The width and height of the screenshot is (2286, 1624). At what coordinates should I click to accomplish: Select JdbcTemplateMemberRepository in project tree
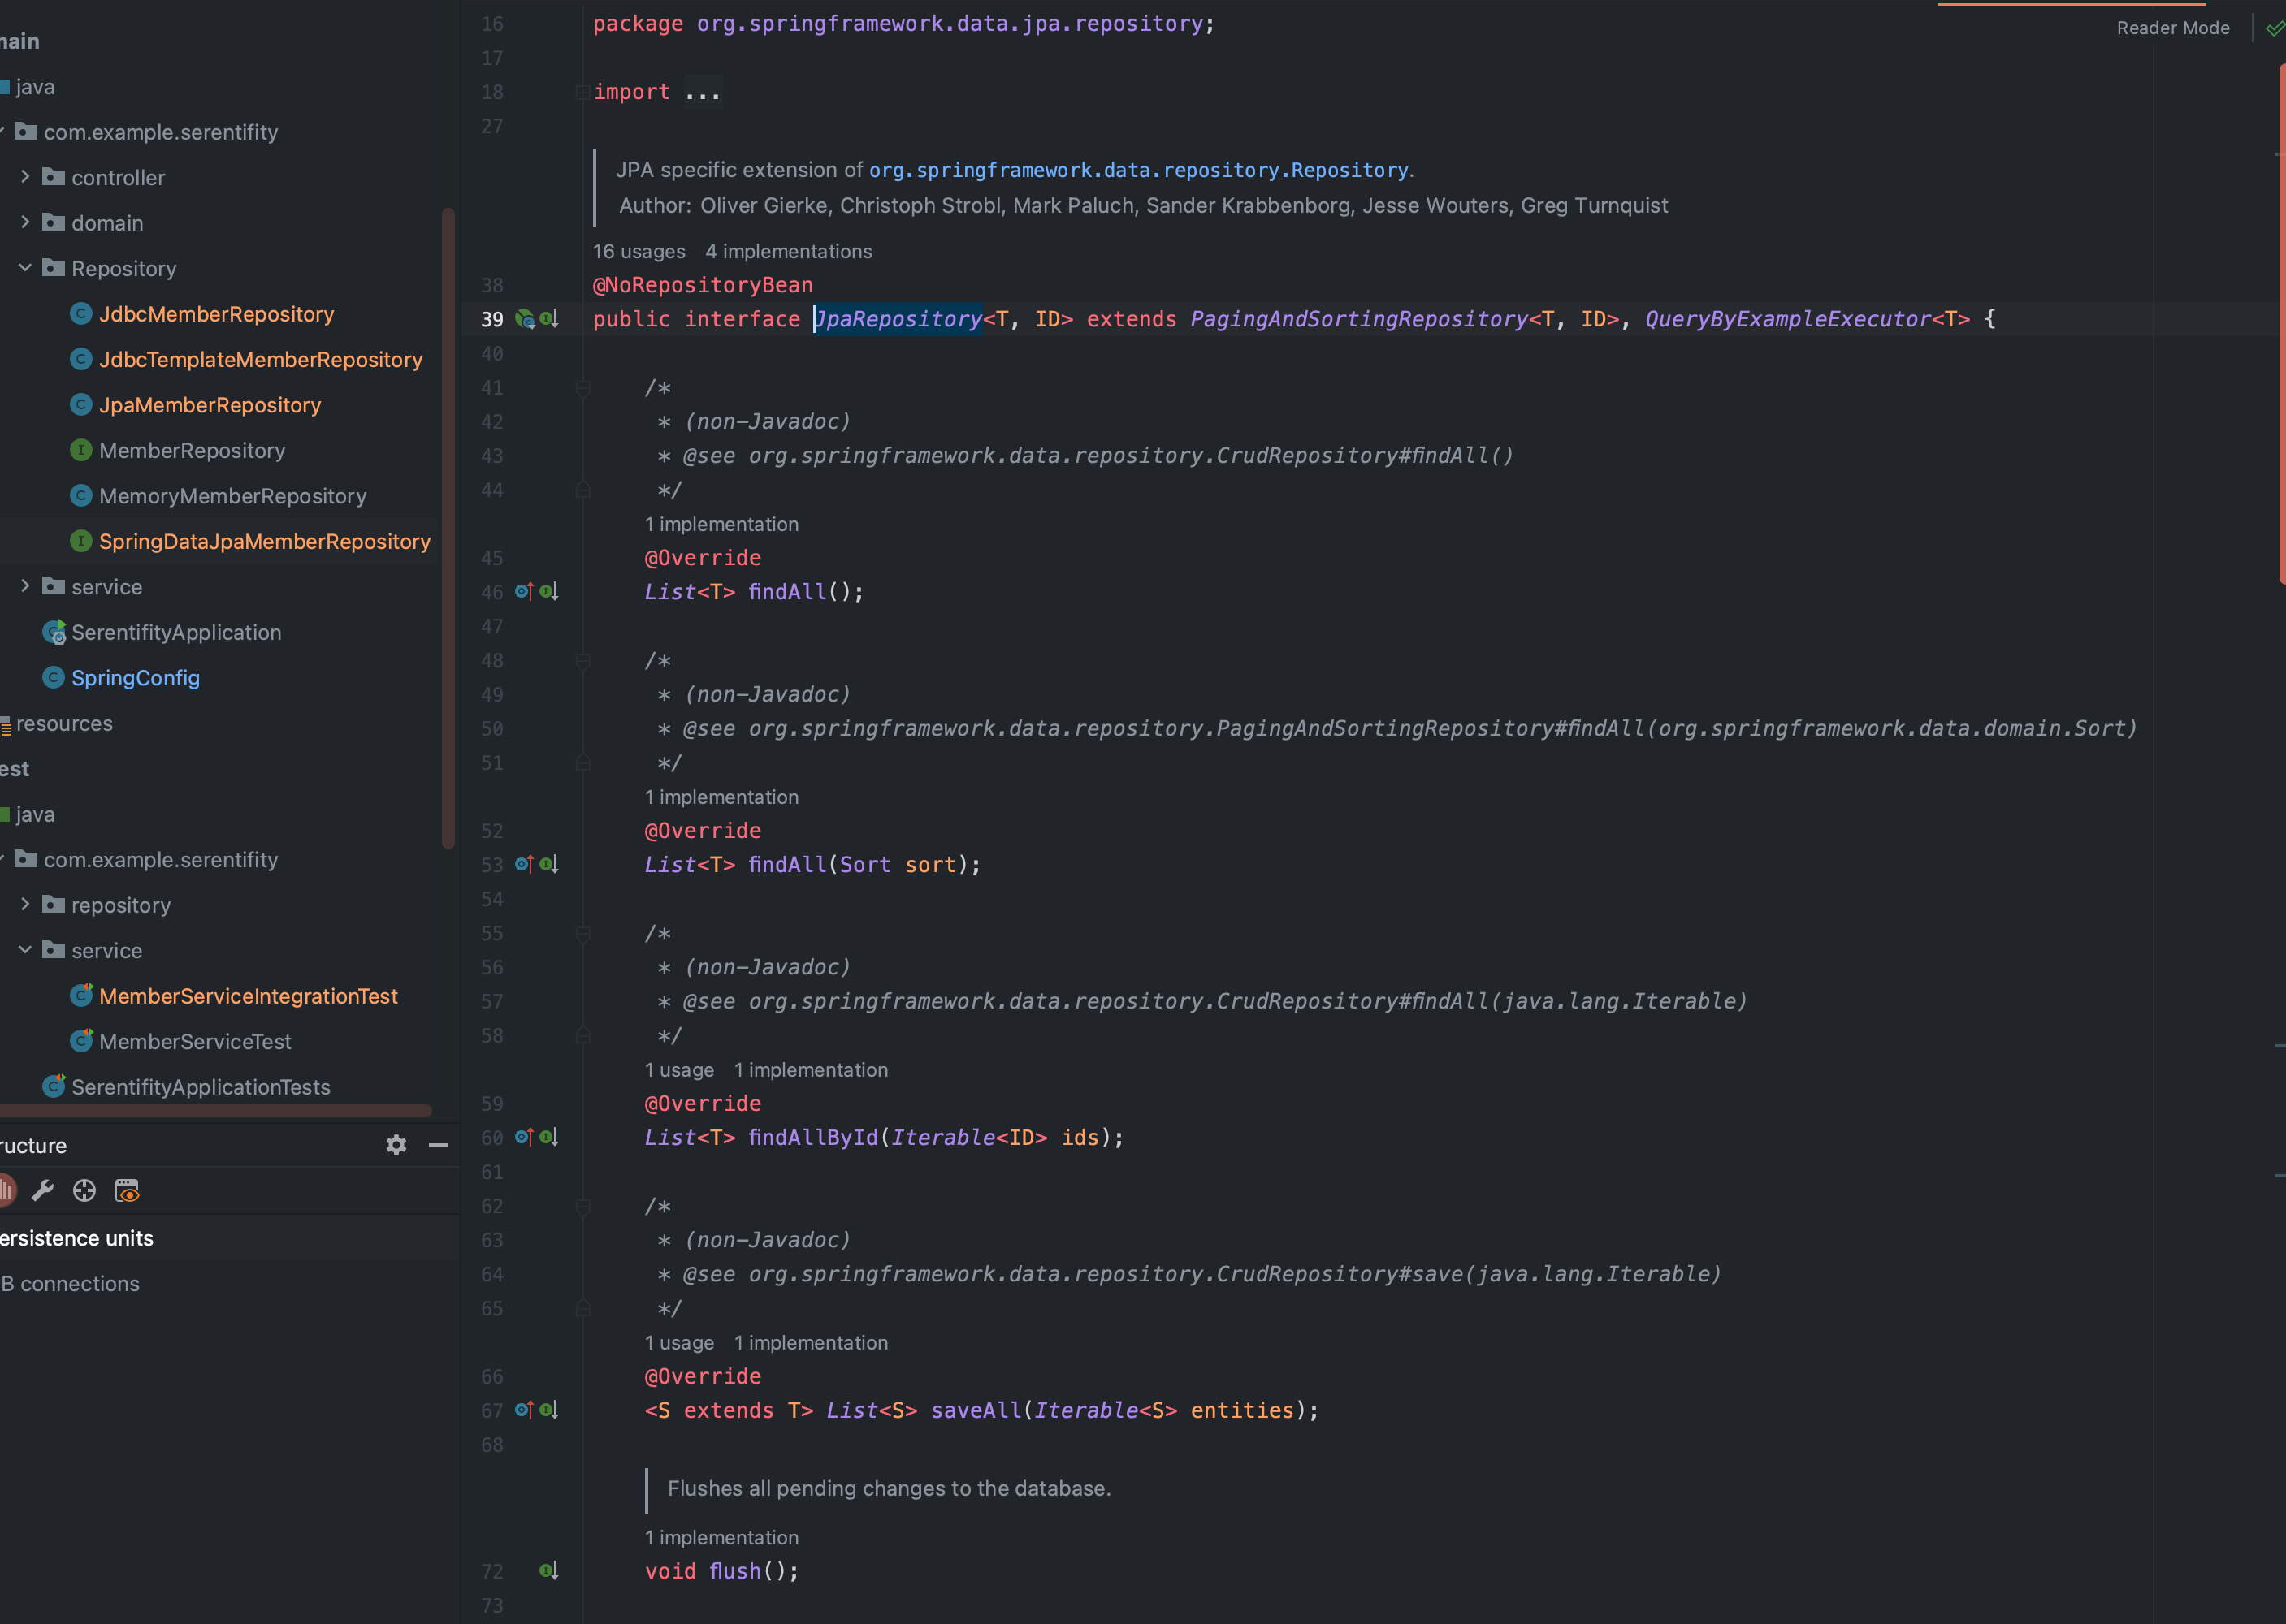[x=260, y=359]
